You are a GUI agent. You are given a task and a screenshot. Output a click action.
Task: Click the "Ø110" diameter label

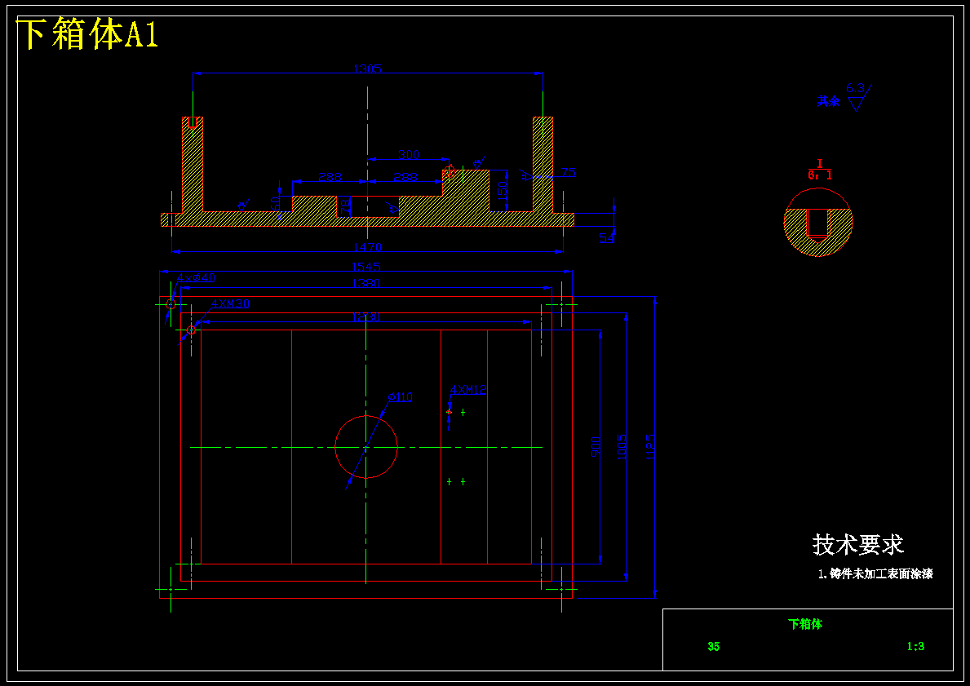click(x=401, y=397)
